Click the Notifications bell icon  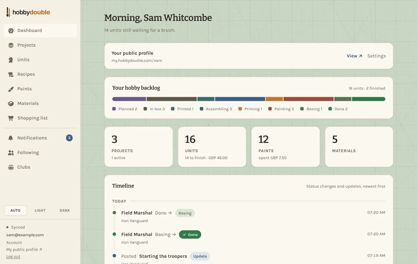point(11,138)
